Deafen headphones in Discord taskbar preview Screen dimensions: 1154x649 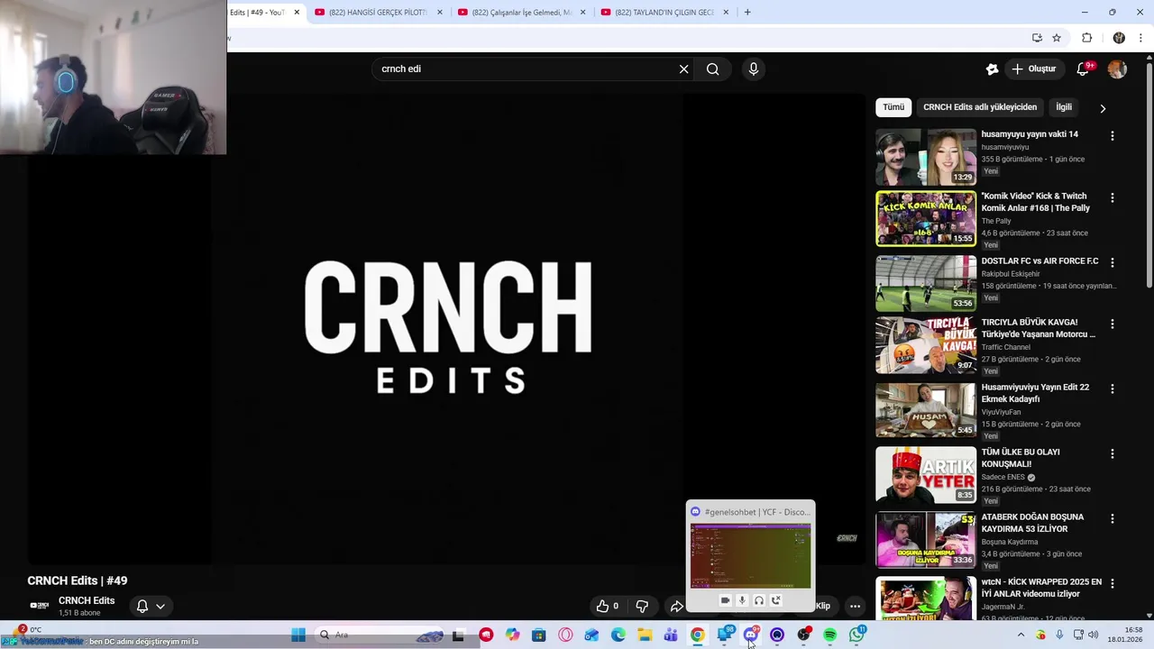pyautogui.click(x=759, y=600)
